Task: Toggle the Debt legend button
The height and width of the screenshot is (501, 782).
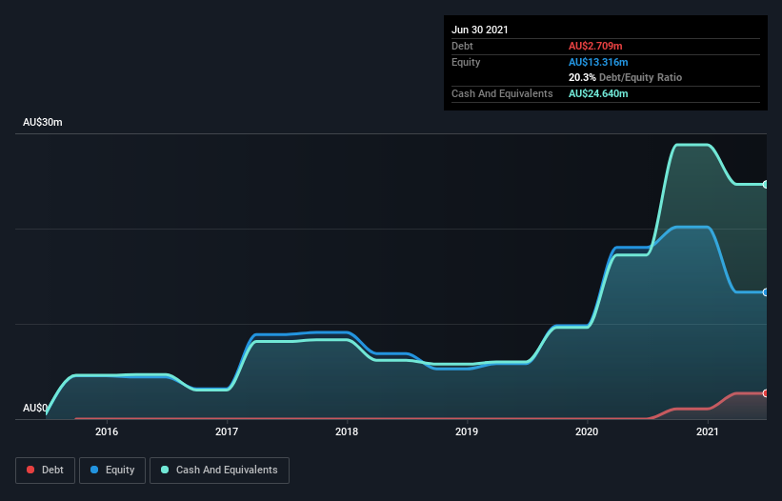Action: [x=45, y=471]
